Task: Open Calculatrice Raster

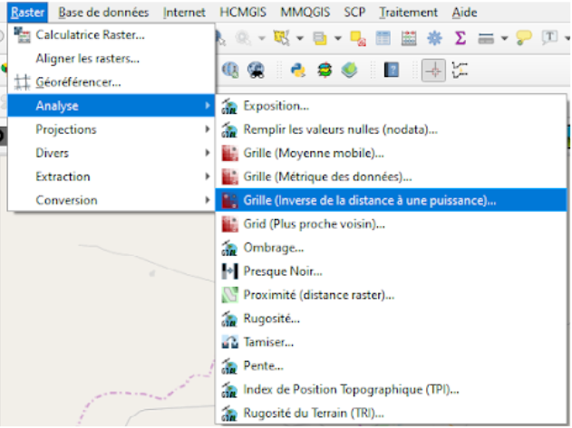Action: click(90, 35)
